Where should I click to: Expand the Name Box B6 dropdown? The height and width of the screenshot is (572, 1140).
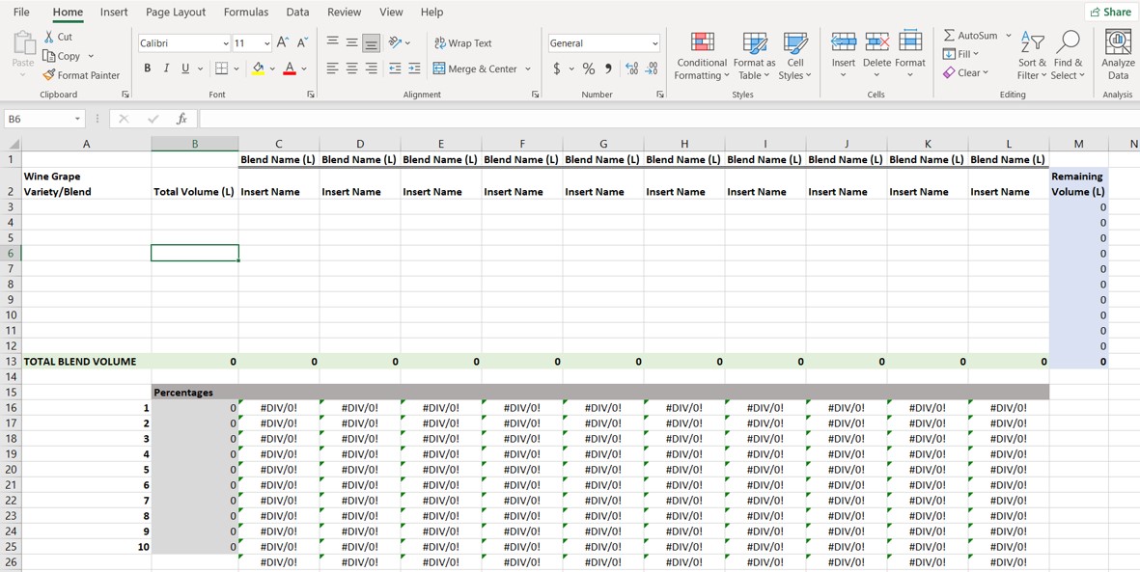click(x=78, y=119)
